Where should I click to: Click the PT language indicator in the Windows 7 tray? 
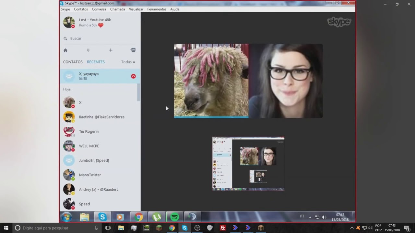tap(302, 216)
